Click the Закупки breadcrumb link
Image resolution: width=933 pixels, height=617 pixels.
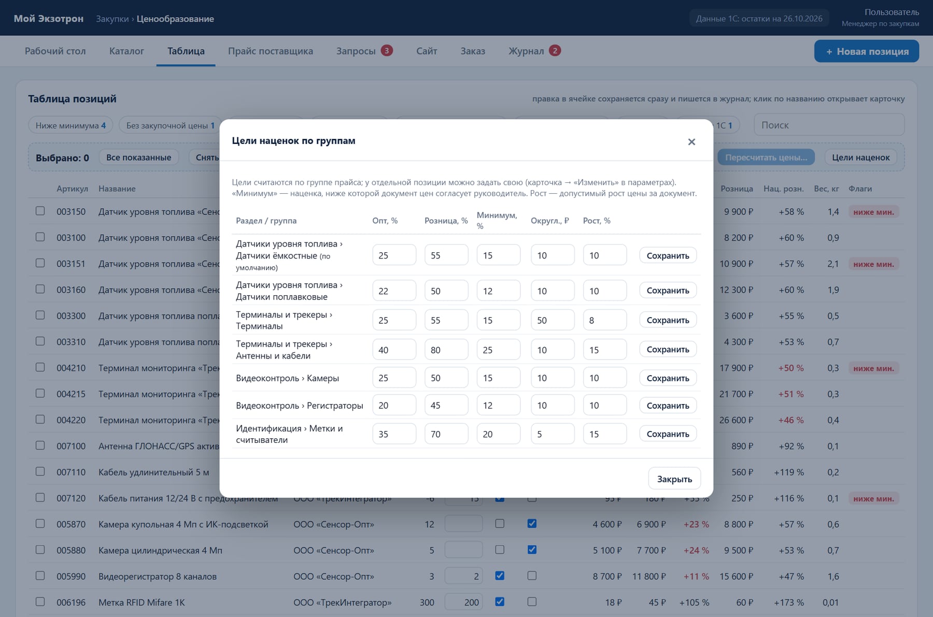(112, 19)
